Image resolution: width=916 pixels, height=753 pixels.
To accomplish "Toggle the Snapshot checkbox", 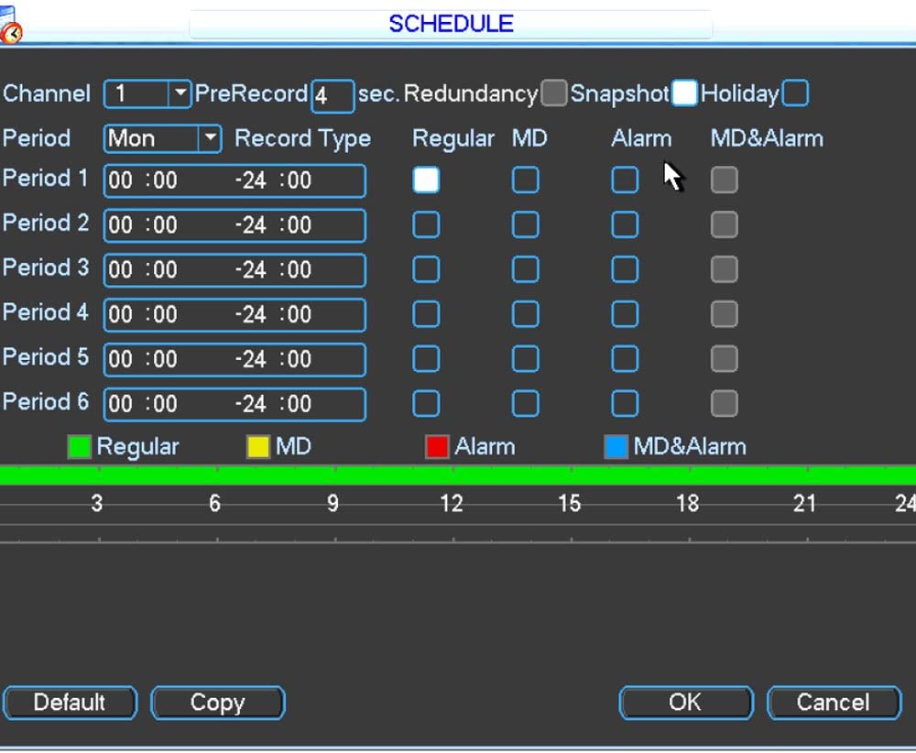I will click(x=684, y=93).
